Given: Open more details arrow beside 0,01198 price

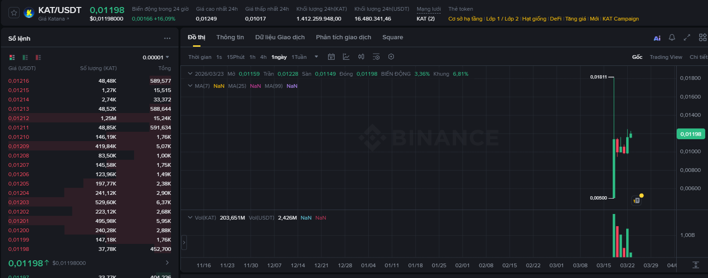Looking at the screenshot, I should click(x=167, y=263).
